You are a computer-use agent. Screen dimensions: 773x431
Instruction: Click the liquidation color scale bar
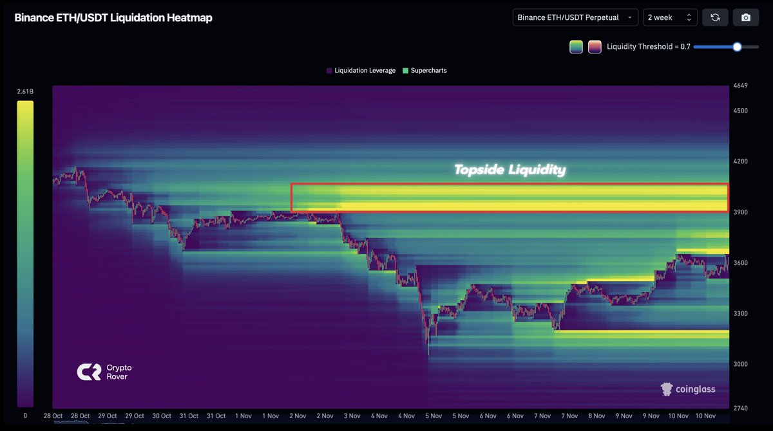(25, 253)
